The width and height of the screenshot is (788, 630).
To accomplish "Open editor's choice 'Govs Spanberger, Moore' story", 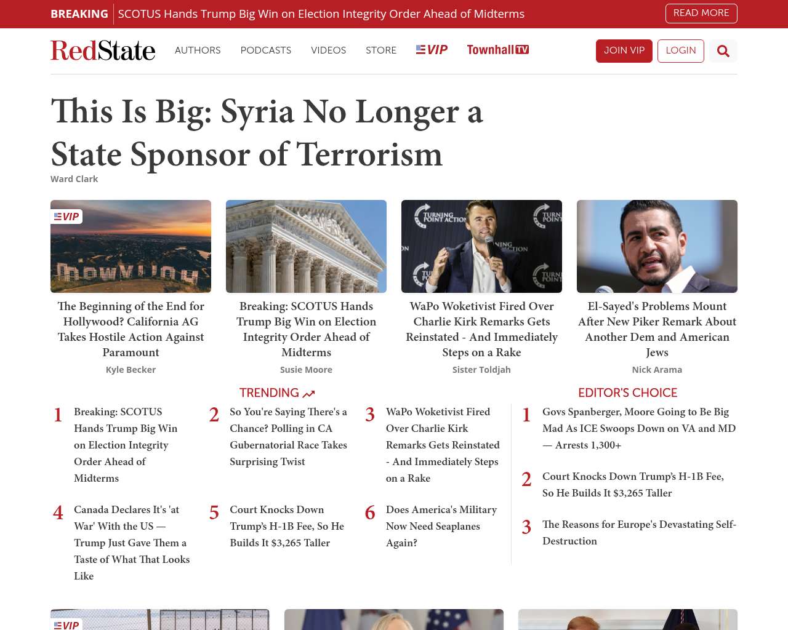I will [x=639, y=428].
